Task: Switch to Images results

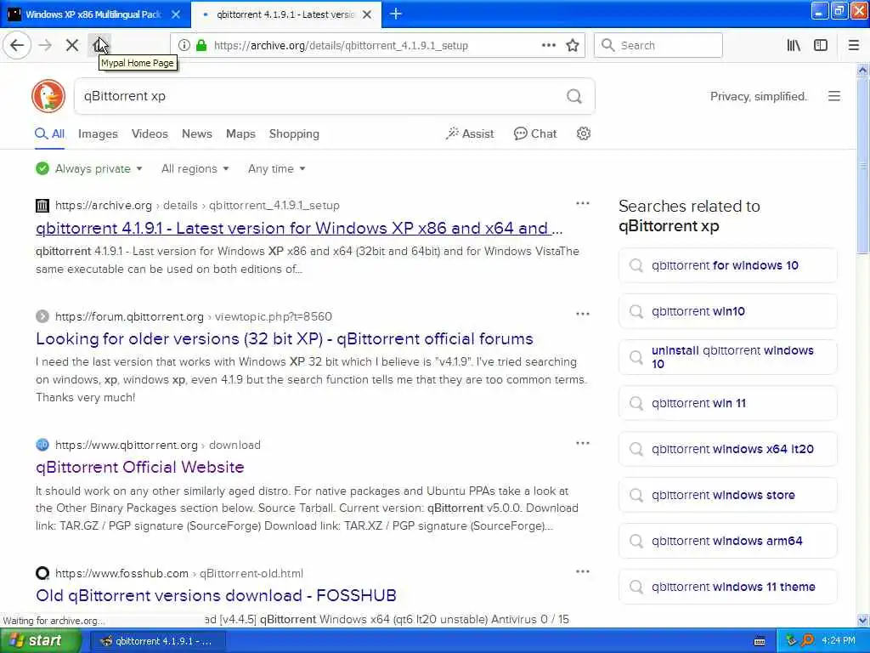Action: [x=98, y=133]
